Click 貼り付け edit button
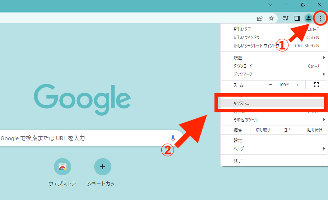The height and width of the screenshot is (200, 328). [x=315, y=130]
